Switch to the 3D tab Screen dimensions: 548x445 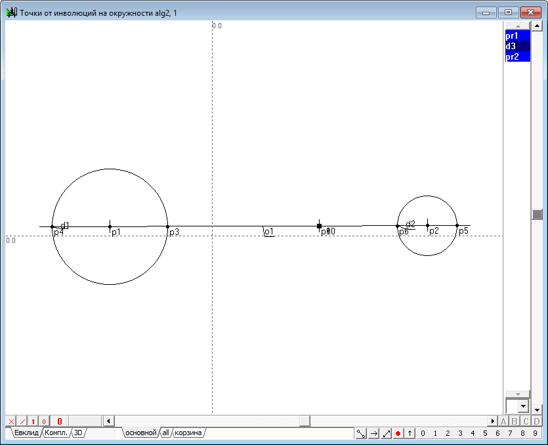click(78, 433)
